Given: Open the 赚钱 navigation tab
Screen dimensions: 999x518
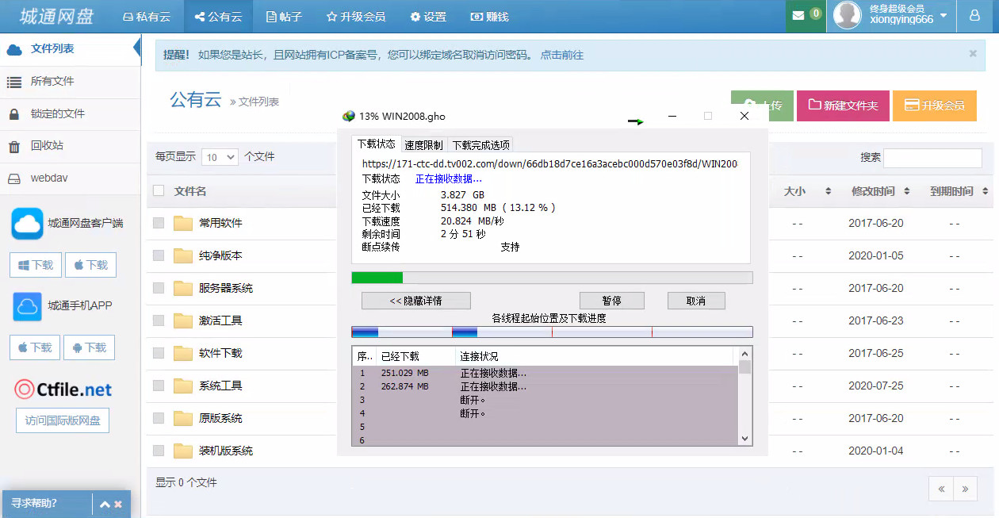Looking at the screenshot, I should (x=489, y=16).
